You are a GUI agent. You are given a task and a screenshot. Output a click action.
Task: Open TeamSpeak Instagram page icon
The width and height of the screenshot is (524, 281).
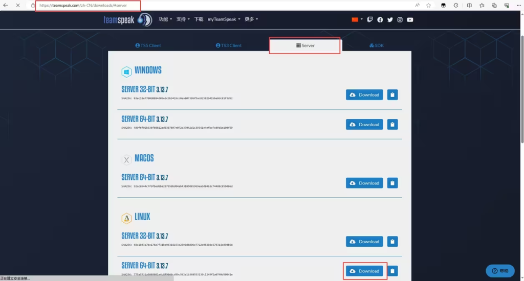pos(400,20)
